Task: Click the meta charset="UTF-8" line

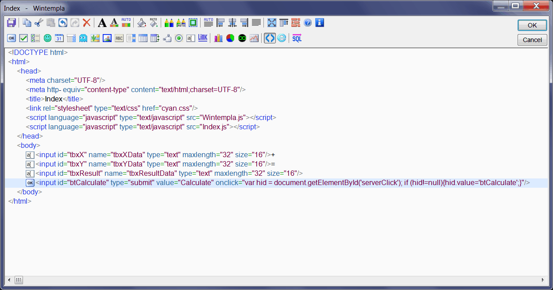Action: (x=66, y=80)
